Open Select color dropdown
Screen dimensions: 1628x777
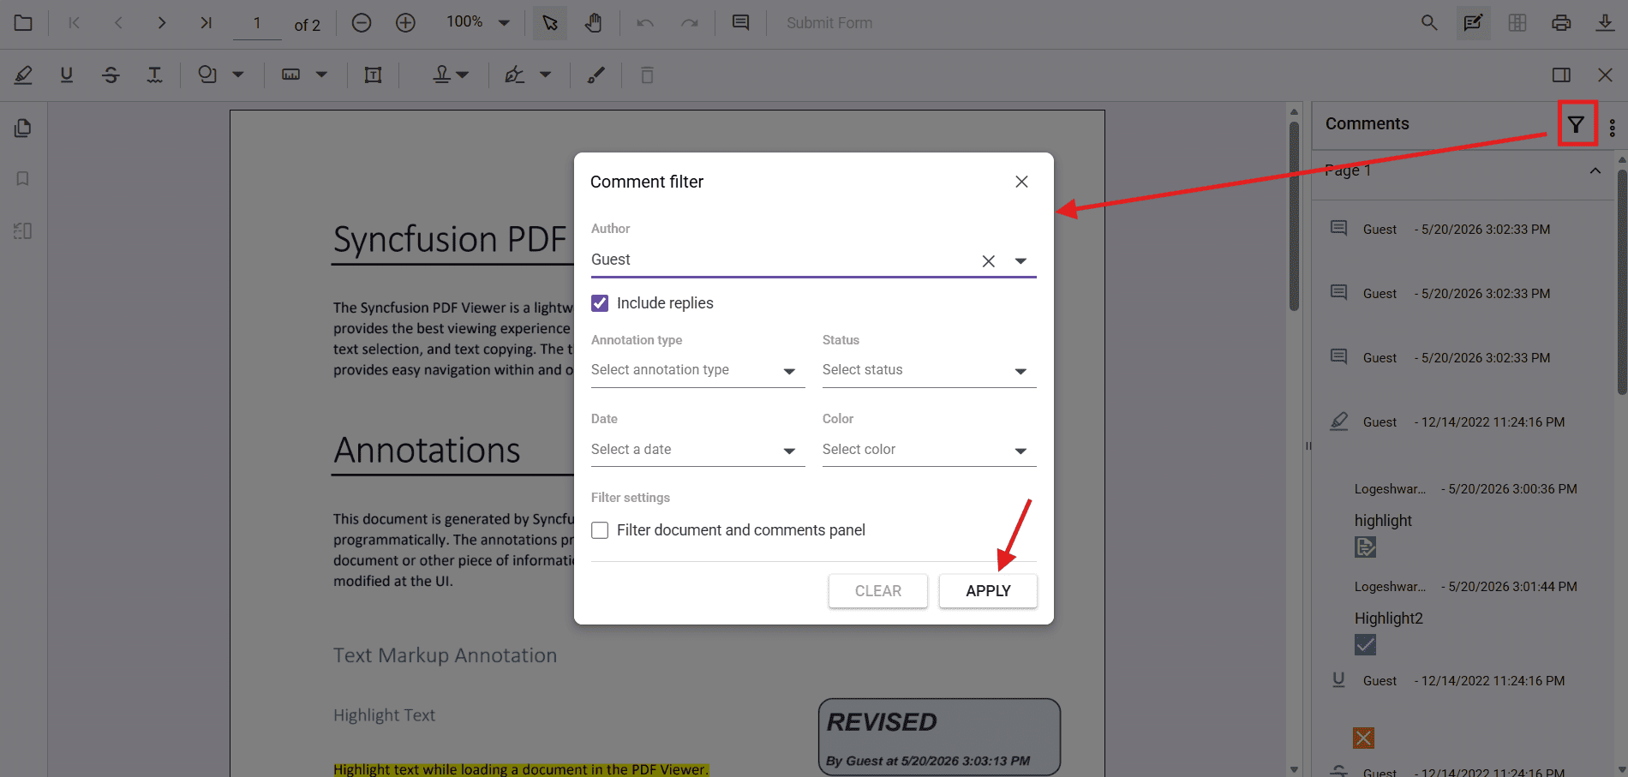click(x=929, y=450)
